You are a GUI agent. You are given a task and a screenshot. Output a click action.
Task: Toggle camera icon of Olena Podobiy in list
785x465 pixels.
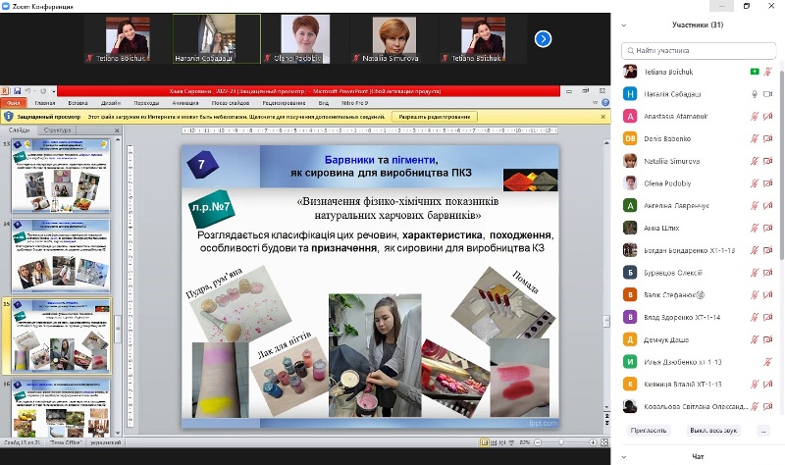(768, 183)
